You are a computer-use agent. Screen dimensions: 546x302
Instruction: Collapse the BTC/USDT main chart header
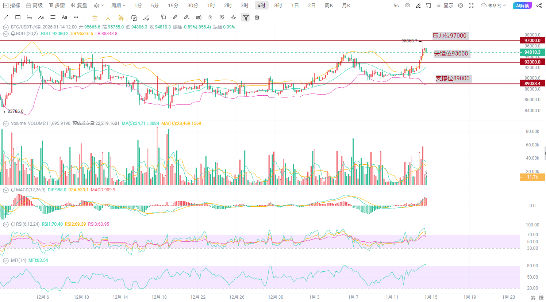pos(6,27)
